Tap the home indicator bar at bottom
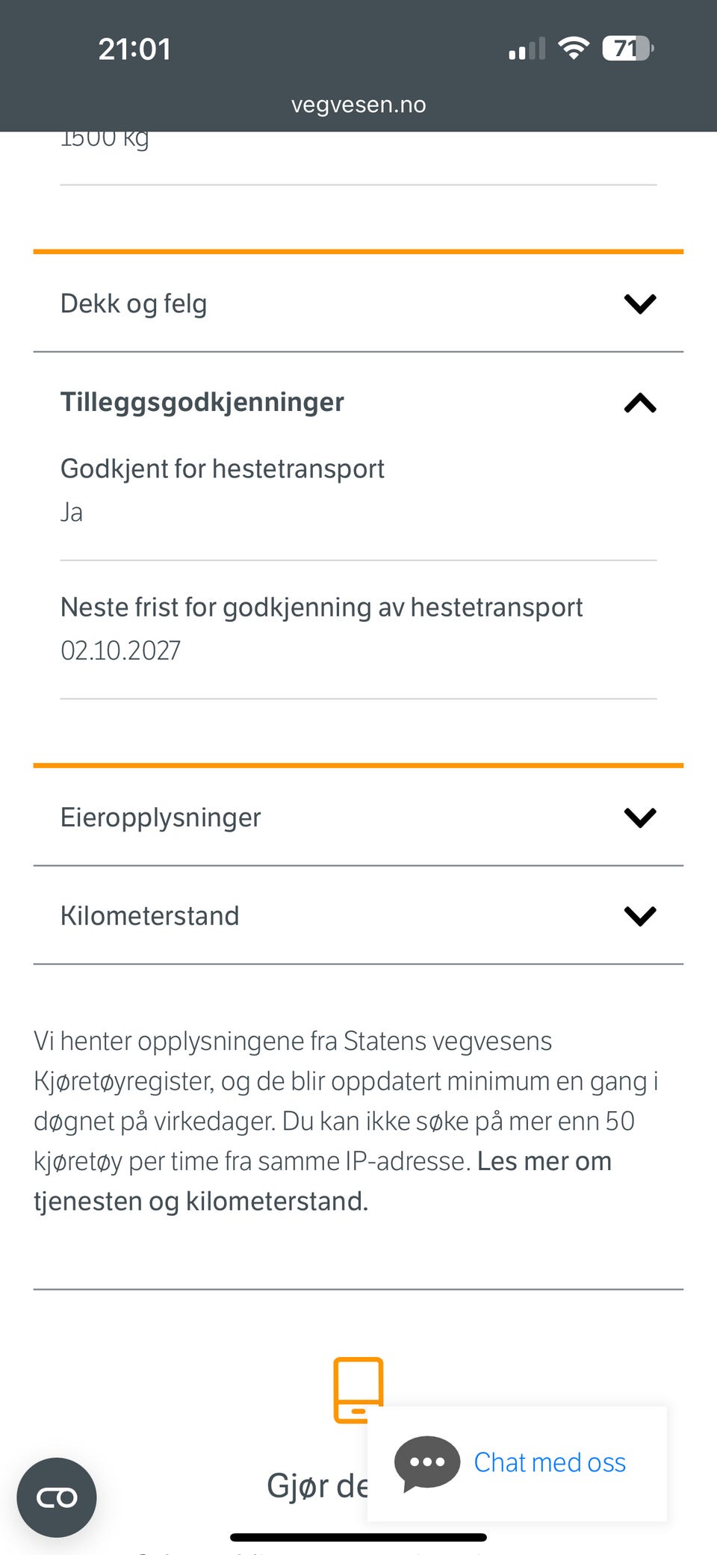The image size is (717, 1555). [358, 1537]
